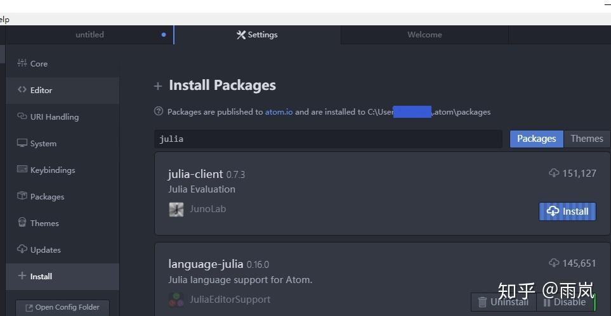Open the atom.io link

(279, 112)
